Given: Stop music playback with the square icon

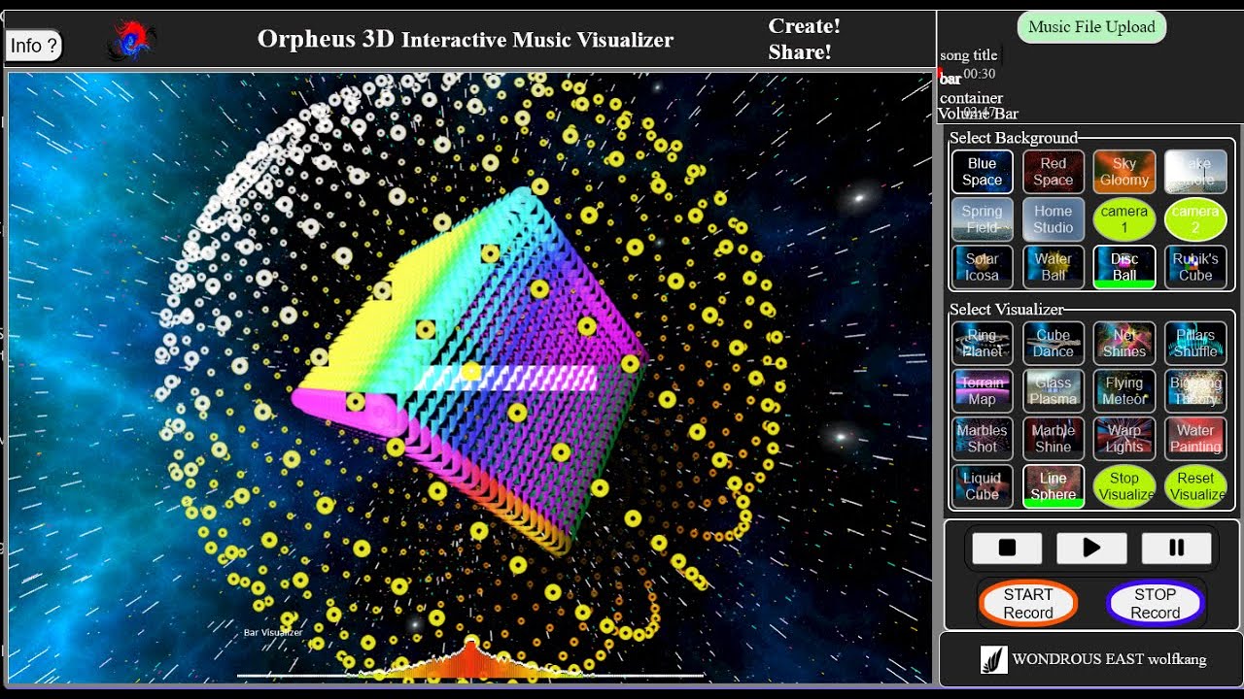Looking at the screenshot, I should [1007, 548].
